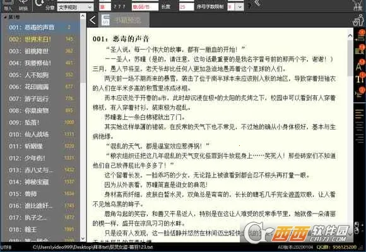Switch to the 书籍校对 tab
Viewport: 366px width, 252px height.
tap(124, 20)
